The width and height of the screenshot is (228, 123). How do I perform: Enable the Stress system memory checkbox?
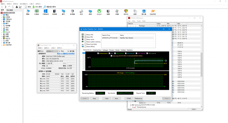[85, 42]
